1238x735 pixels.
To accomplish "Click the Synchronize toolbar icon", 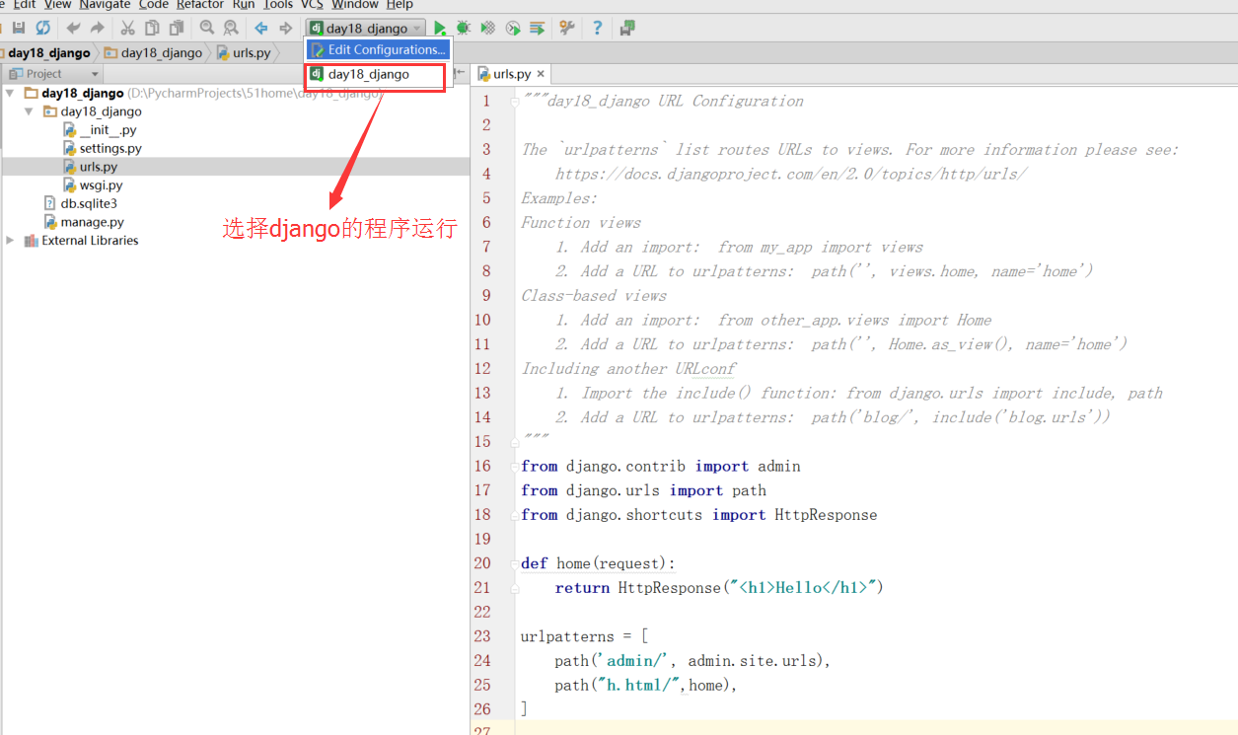I will pyautogui.click(x=42, y=29).
